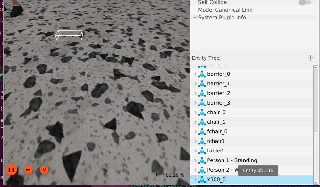Click the wireframe box in the scene

click(69, 35)
